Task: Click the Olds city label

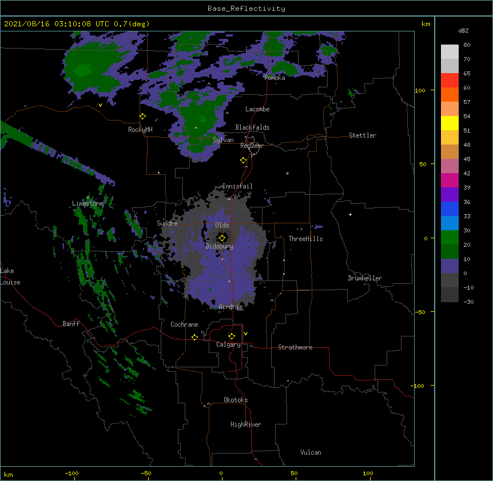Action: pos(222,225)
